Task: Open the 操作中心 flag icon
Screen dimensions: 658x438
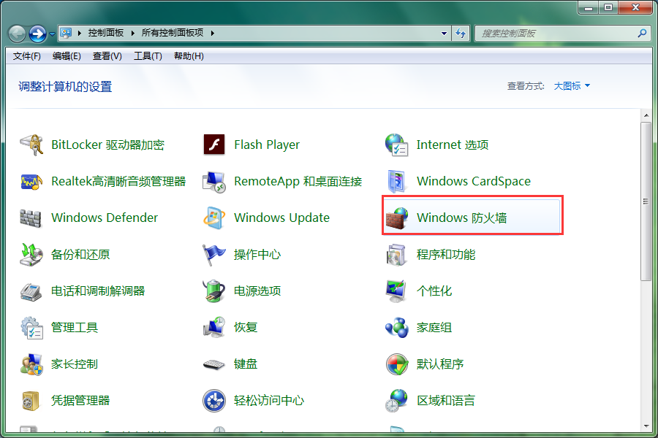Action: tap(214, 255)
